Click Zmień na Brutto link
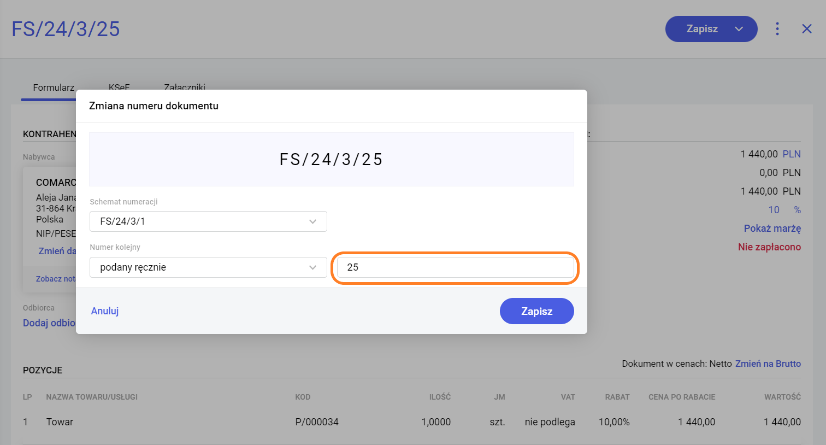Viewport: 826px width, 445px height. 768,364
